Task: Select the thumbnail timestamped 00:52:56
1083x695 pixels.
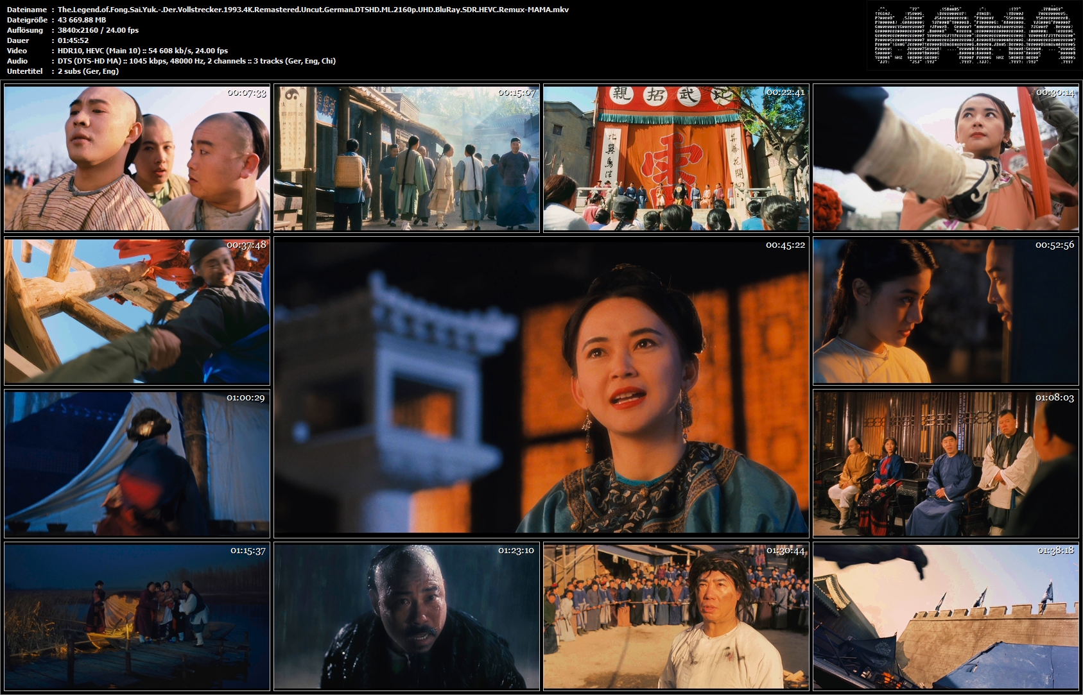Action: (x=946, y=311)
